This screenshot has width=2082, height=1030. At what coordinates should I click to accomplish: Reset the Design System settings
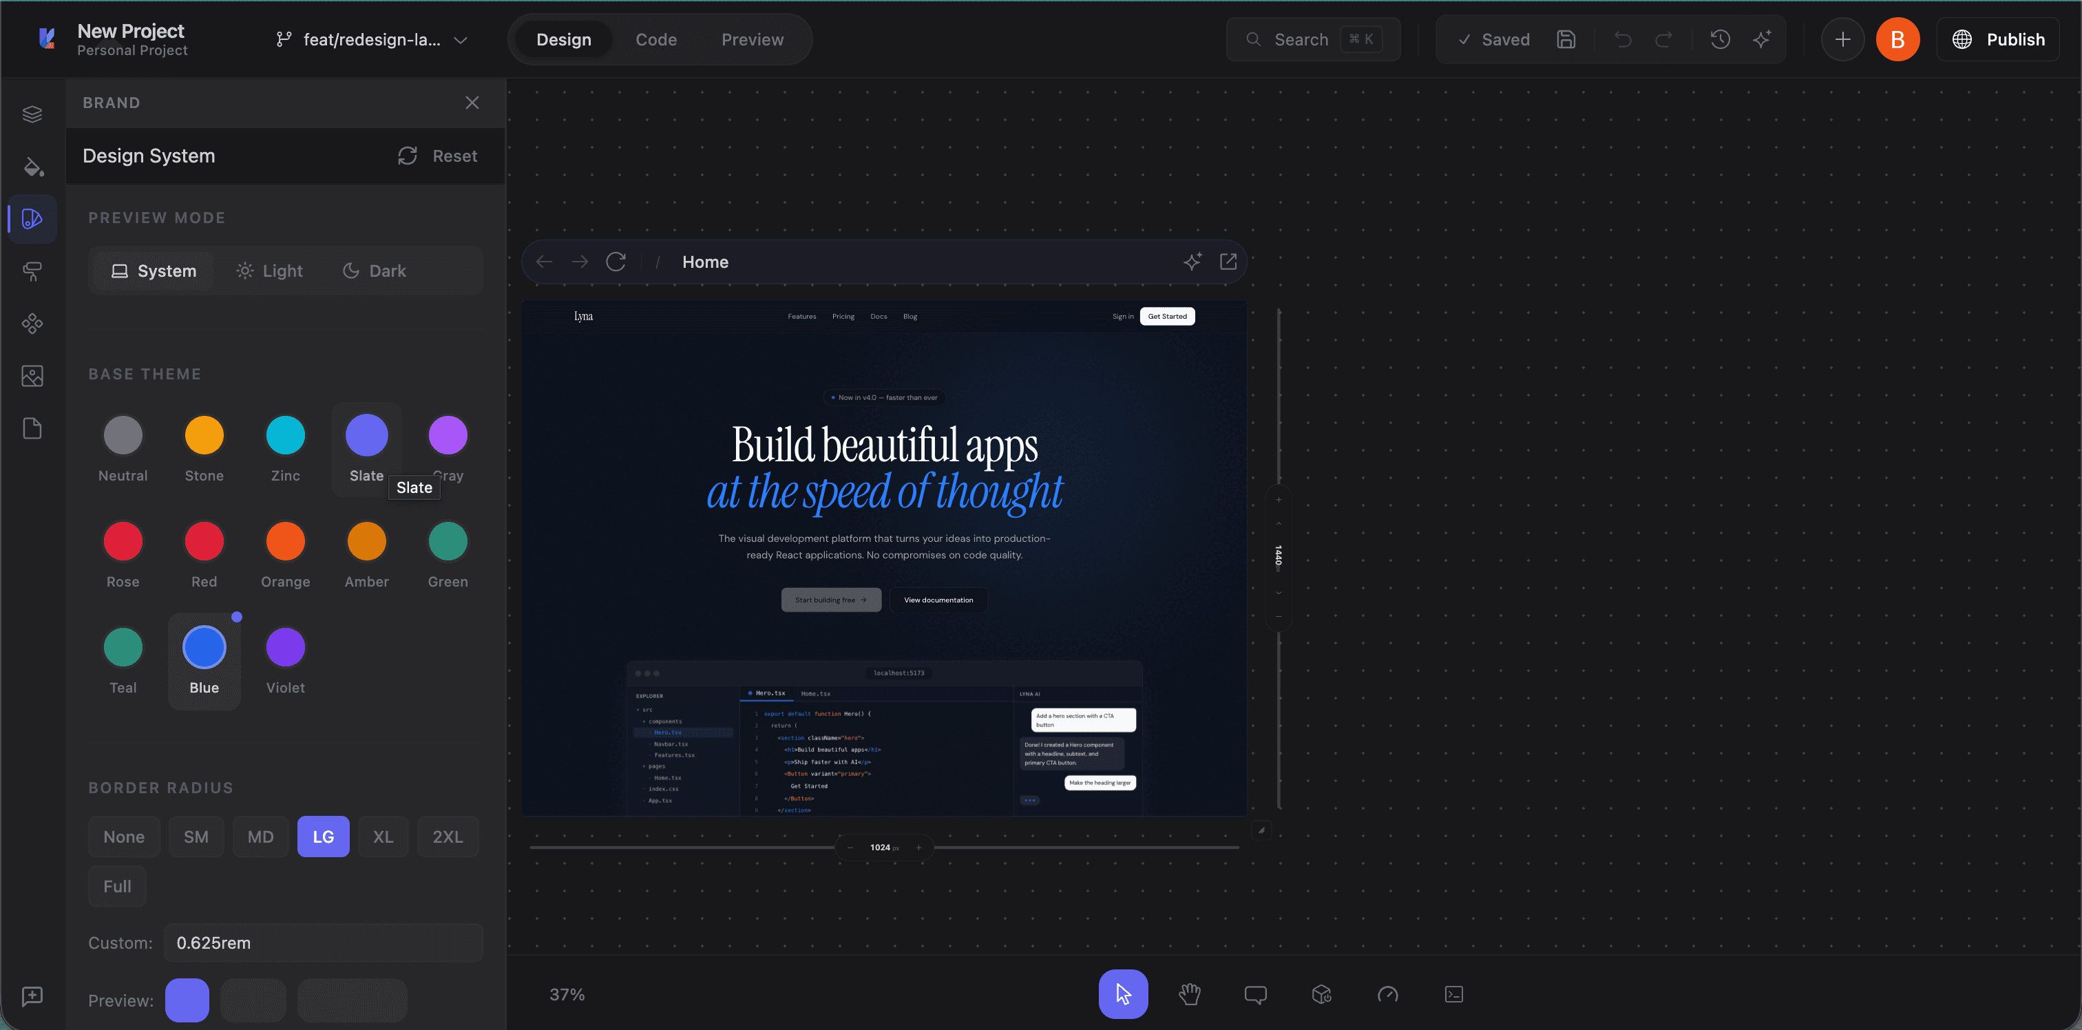(x=437, y=156)
